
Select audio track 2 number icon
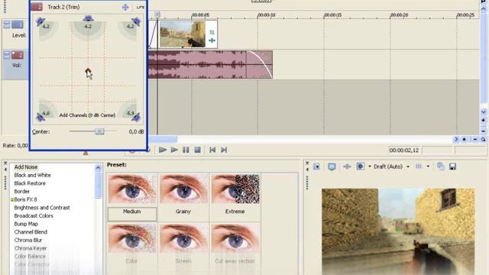click(x=18, y=55)
